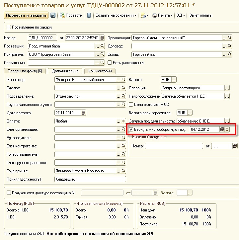The height and width of the screenshot is (240, 239).
Task: Click the calendar icon beside document date
Action: pos(102,38)
